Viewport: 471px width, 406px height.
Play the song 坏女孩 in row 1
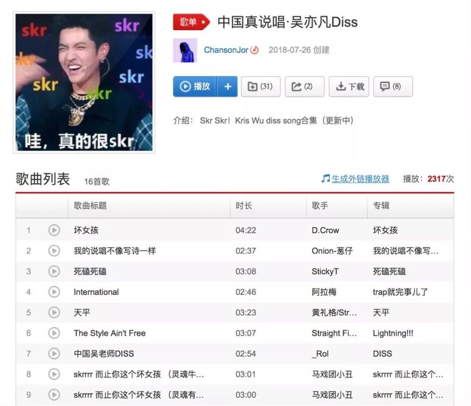coord(54,230)
